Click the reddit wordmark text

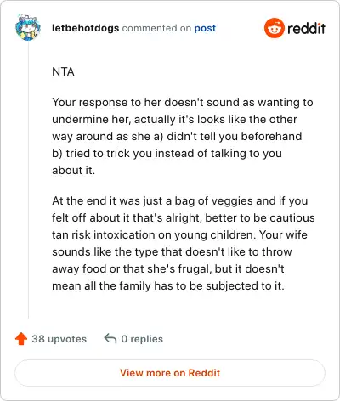point(306,28)
